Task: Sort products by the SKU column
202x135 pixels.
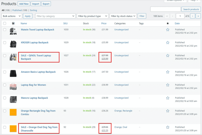Action: tap(65, 23)
